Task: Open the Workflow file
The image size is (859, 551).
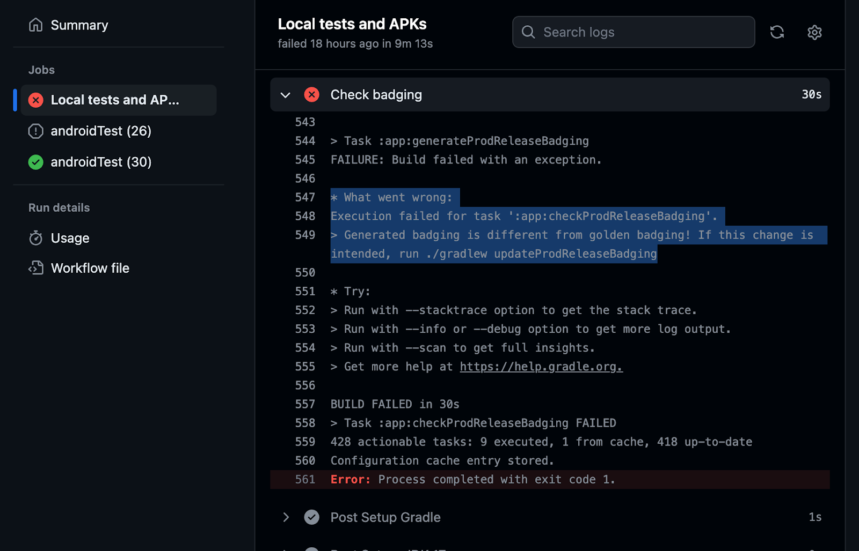Action: pyautogui.click(x=90, y=268)
